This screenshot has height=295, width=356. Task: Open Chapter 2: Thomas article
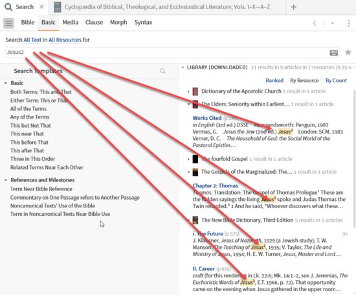(x=216, y=185)
